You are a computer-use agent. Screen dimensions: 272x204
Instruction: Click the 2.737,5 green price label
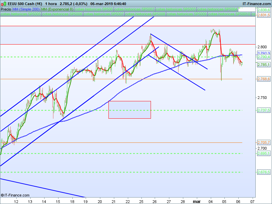click(263, 110)
